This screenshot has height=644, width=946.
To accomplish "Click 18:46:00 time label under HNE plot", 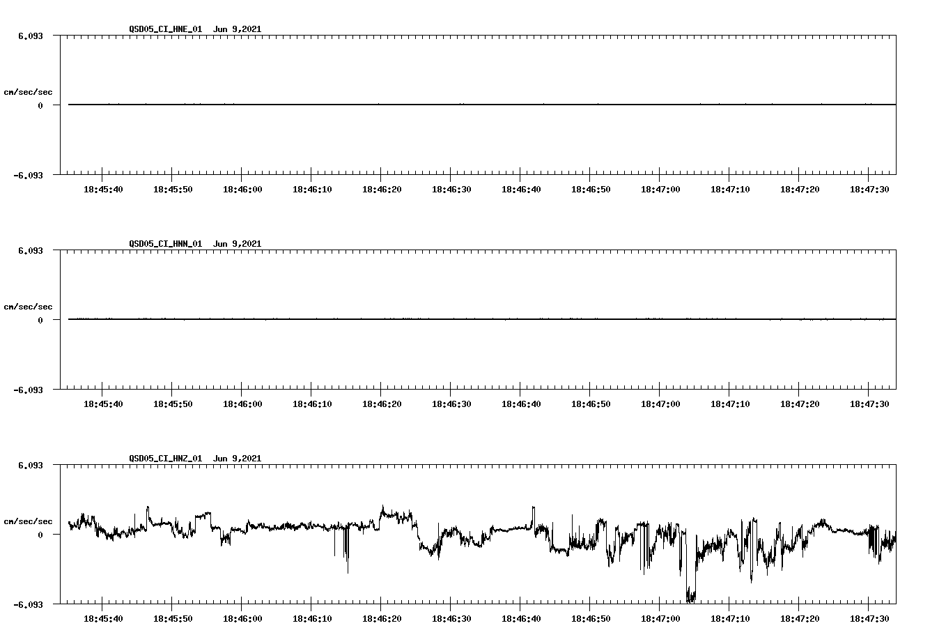I will tap(242, 190).
